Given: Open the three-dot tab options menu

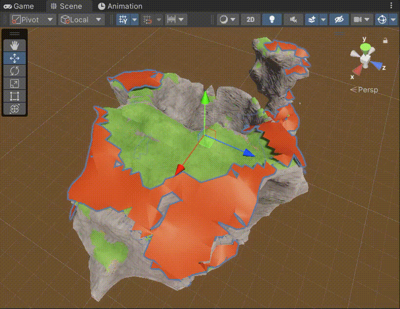Looking at the screenshot, I should (x=392, y=6).
